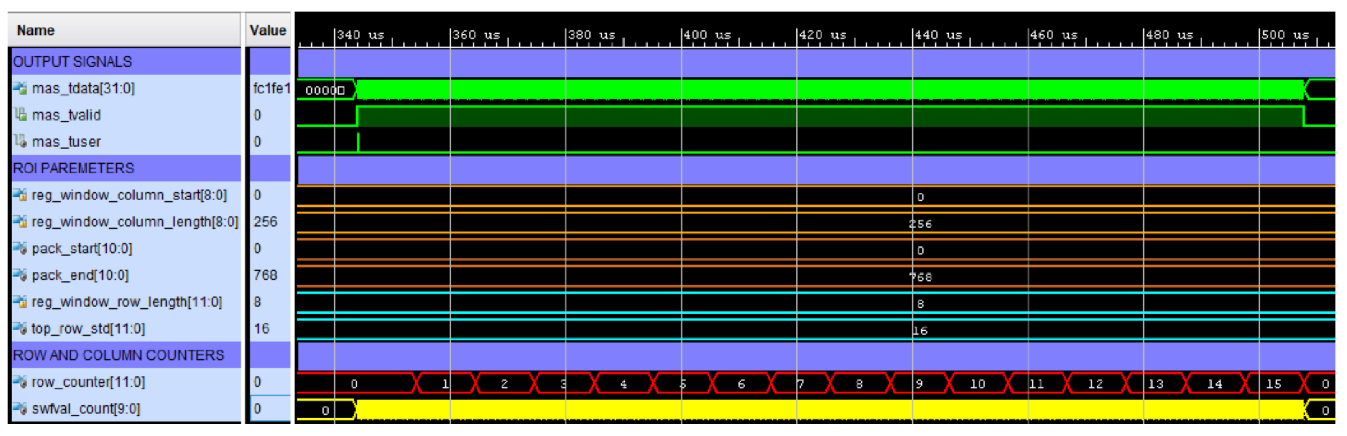Click the pack_end signal icon
This screenshot has width=1347, height=436.
pyautogui.click(x=21, y=275)
